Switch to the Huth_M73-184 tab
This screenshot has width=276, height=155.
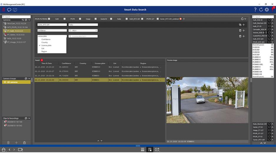[x=135, y=19]
